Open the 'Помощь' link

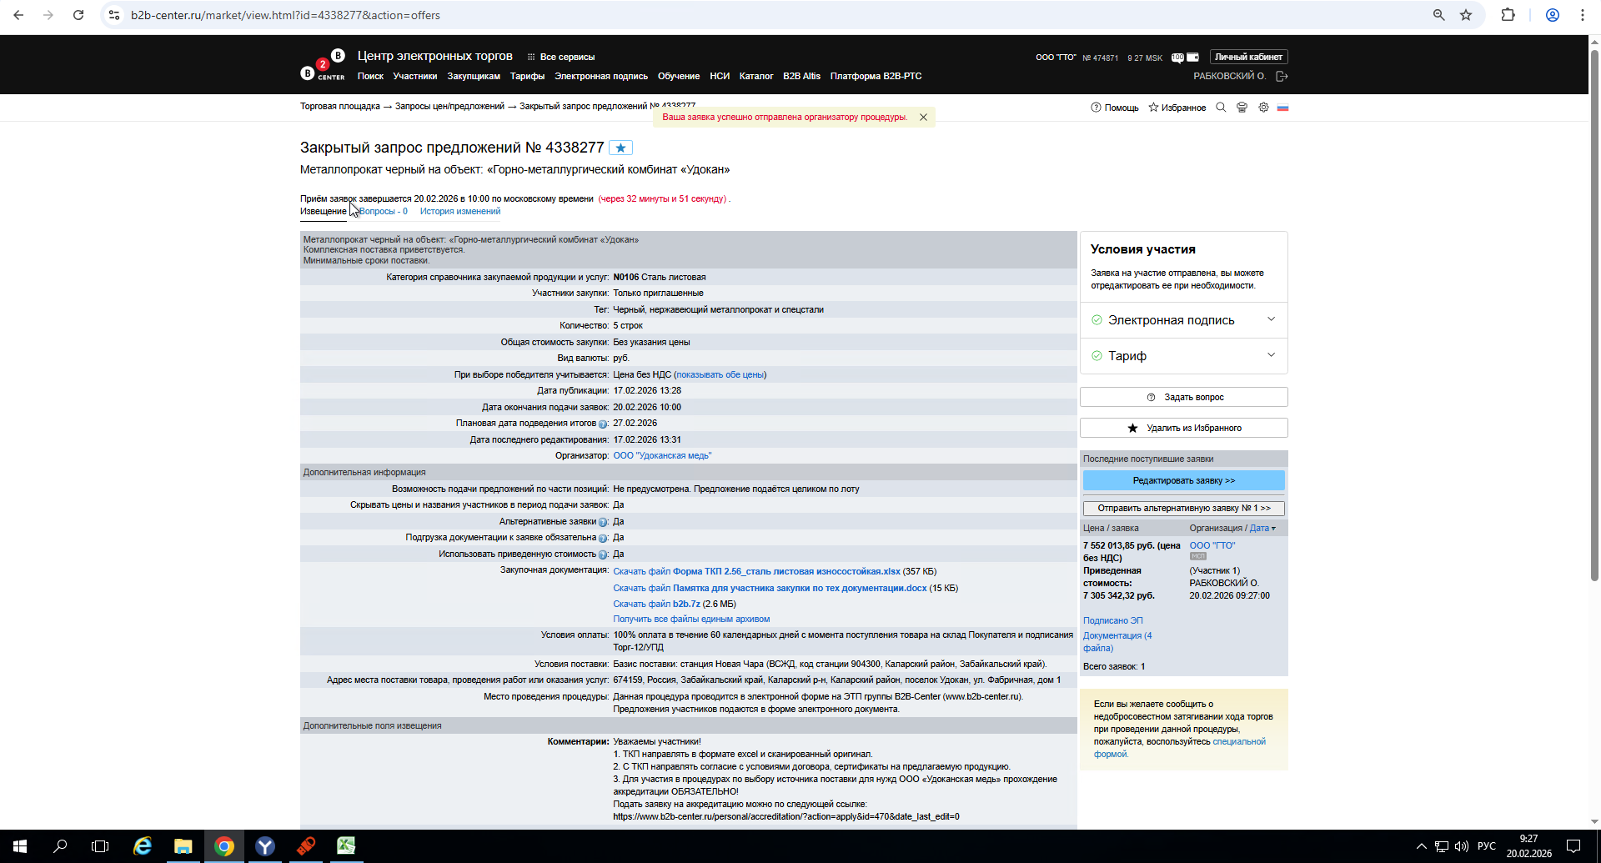pyautogui.click(x=1115, y=108)
